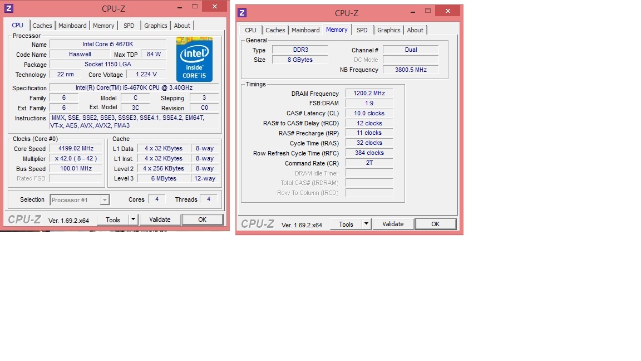Viewport: 641px width, 361px height.
Task: Minimize the left CPU-Z window
Action: [179, 8]
